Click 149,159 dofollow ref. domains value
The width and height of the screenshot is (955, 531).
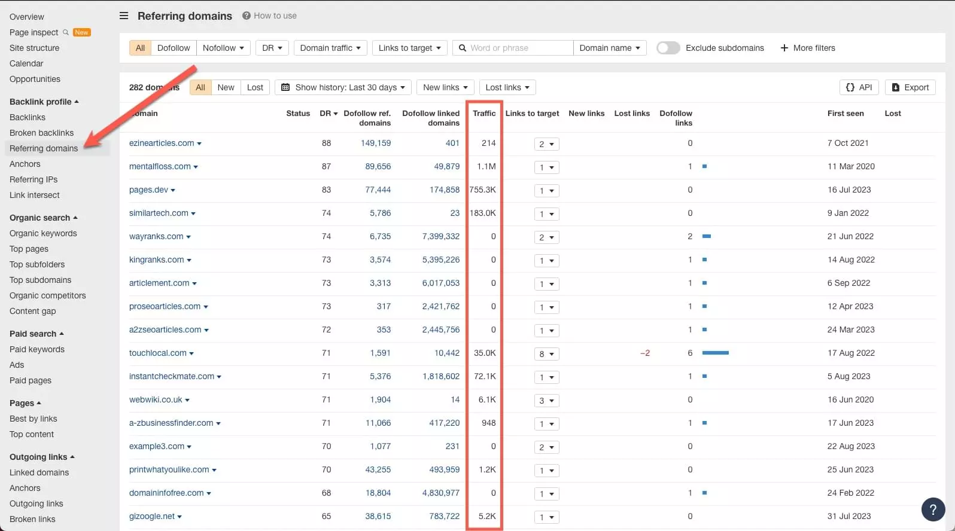pos(376,143)
